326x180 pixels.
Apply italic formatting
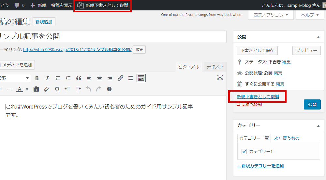47,78
